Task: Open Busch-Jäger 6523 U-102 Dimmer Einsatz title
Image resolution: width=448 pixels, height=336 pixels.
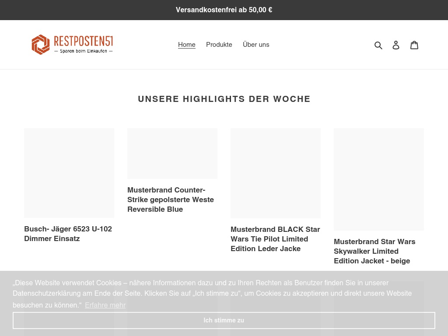Action: point(68,234)
